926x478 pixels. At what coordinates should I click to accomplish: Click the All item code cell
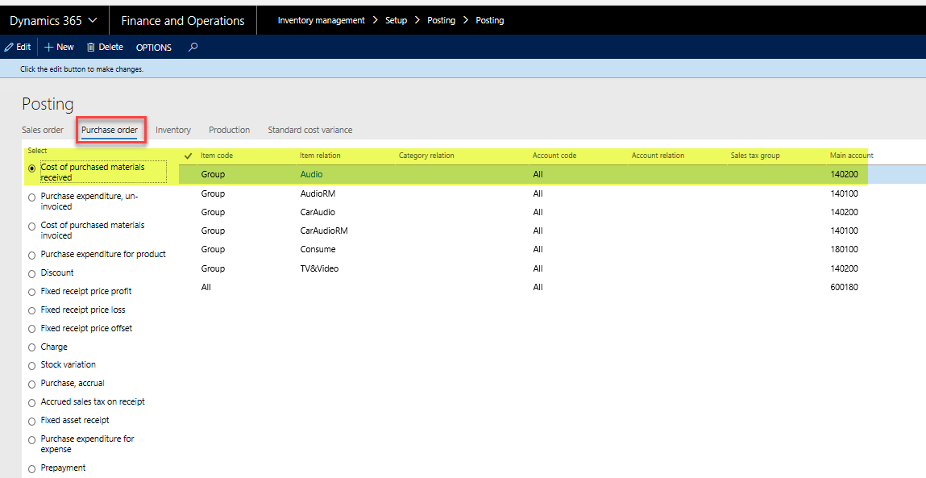click(x=206, y=288)
